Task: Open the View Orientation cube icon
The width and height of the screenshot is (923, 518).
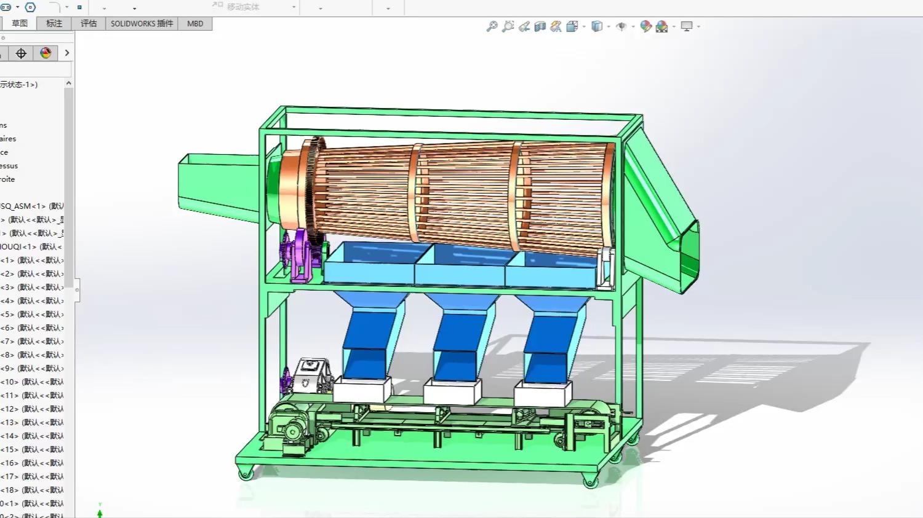Action: coord(571,26)
